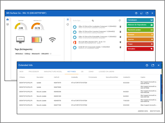Click the Windows10 tag
Screen dimensions: 165x123
coord(36,54)
